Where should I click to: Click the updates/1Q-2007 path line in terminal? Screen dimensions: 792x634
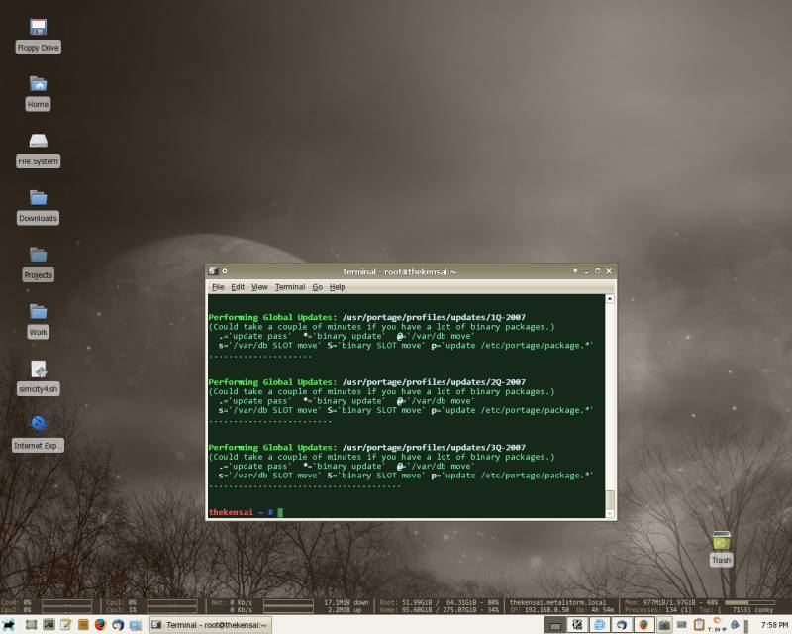[x=434, y=317]
